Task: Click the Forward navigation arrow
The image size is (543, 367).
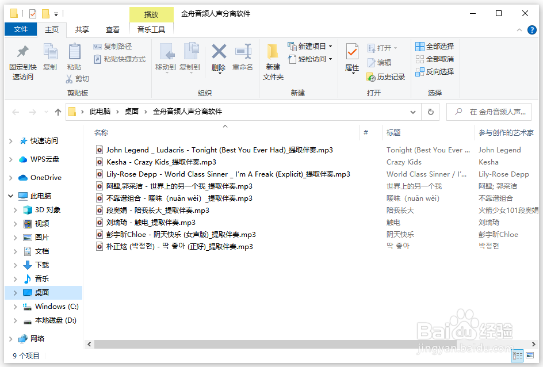Action: (32, 112)
